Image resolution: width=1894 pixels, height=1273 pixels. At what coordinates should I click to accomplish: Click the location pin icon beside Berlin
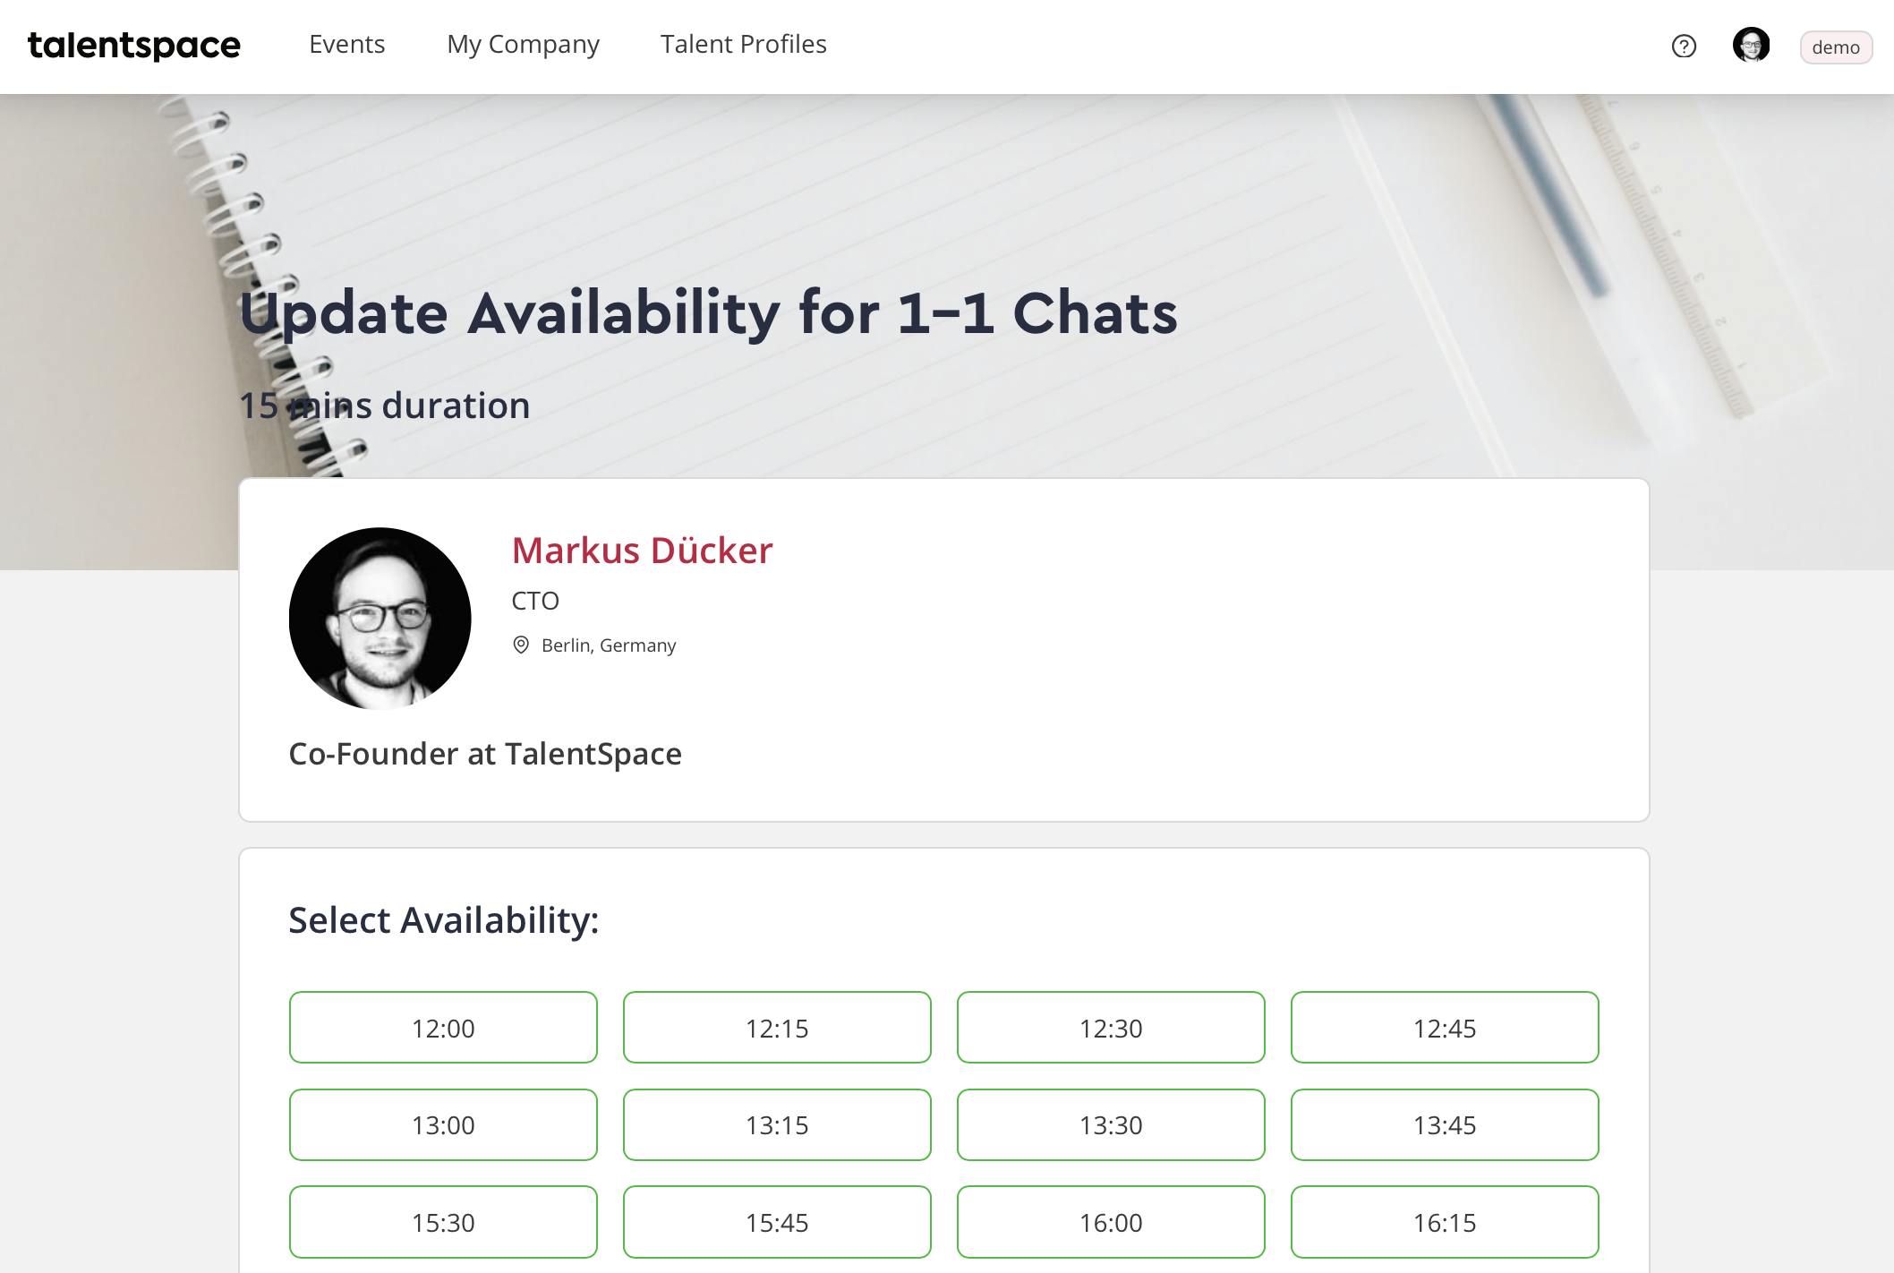pyautogui.click(x=521, y=645)
